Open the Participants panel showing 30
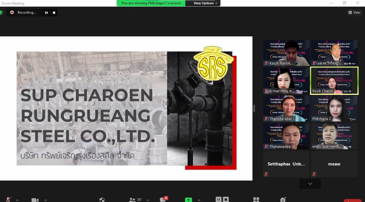365x202 pixels. pyautogui.click(x=135, y=200)
